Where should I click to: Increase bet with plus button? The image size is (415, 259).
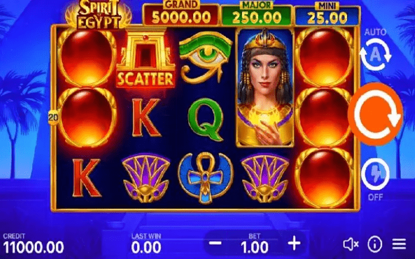tap(294, 243)
